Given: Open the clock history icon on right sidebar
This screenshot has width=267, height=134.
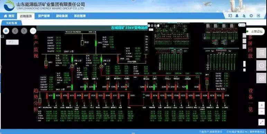Looking at the screenshot, I should point(261,66).
